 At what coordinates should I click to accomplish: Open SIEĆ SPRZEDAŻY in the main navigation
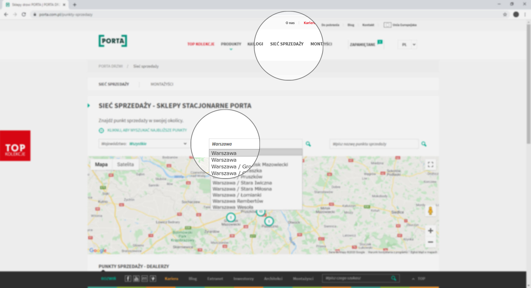pos(287,44)
